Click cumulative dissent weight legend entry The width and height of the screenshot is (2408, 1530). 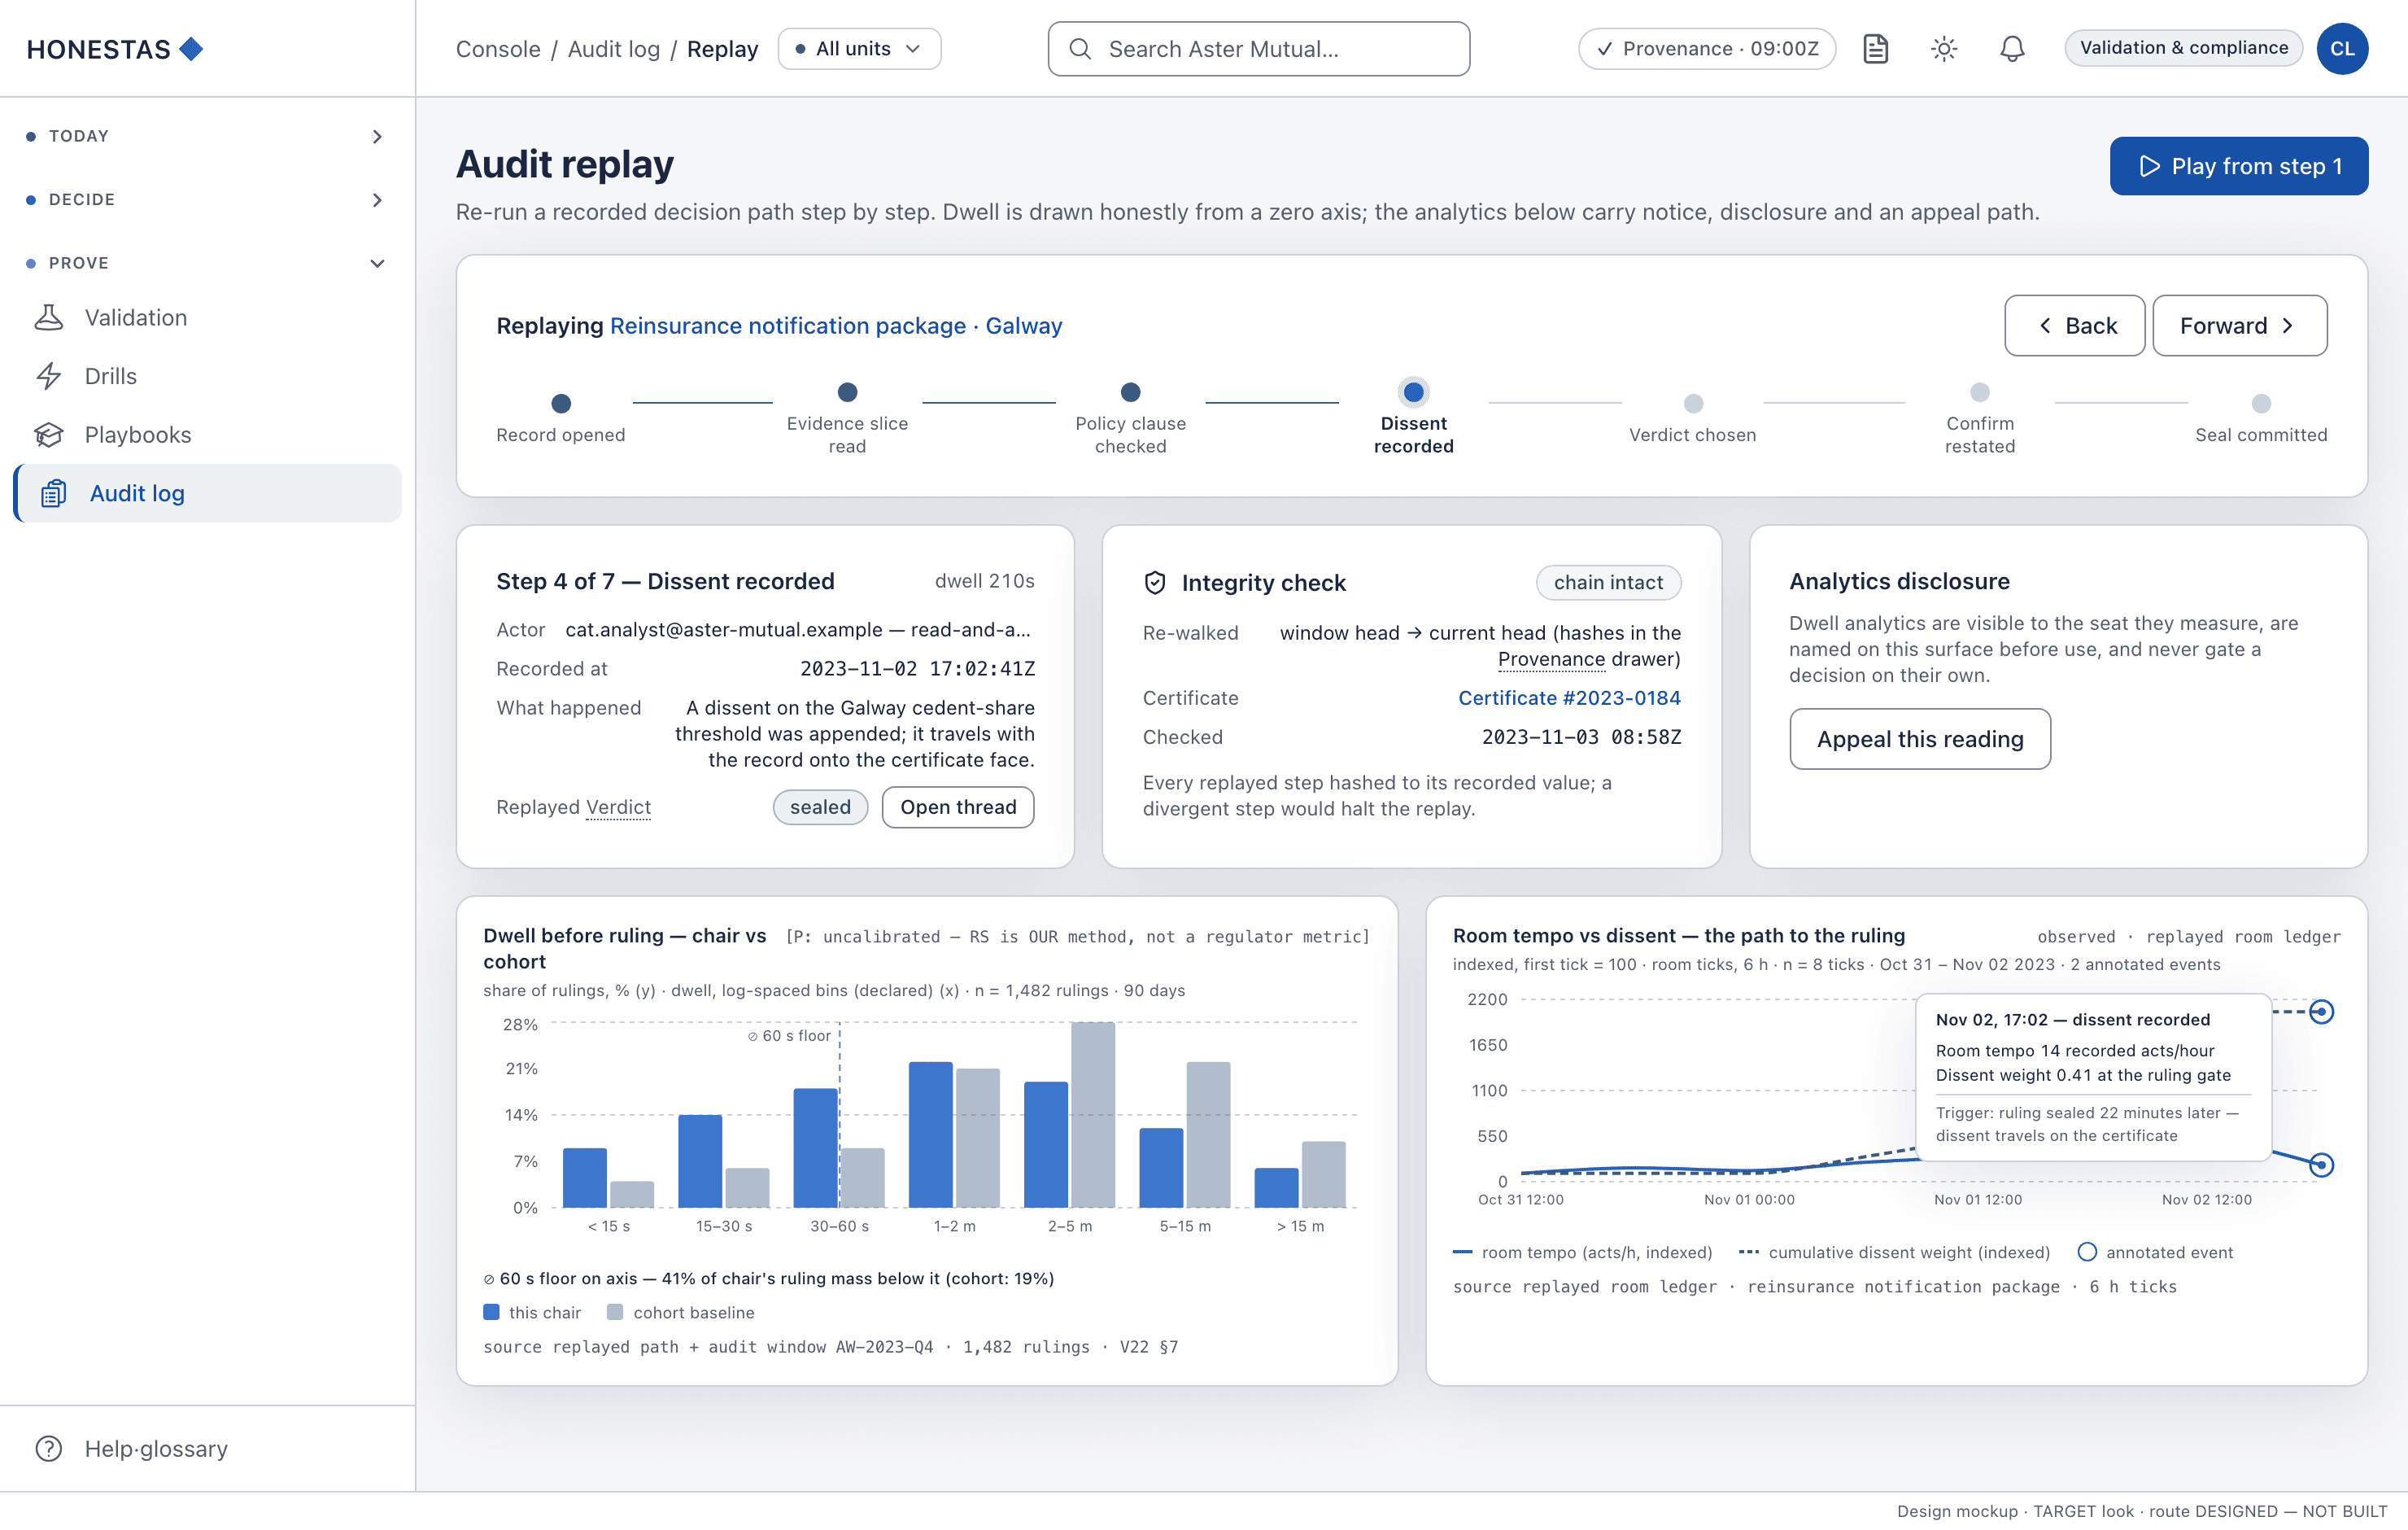coord(1894,1252)
